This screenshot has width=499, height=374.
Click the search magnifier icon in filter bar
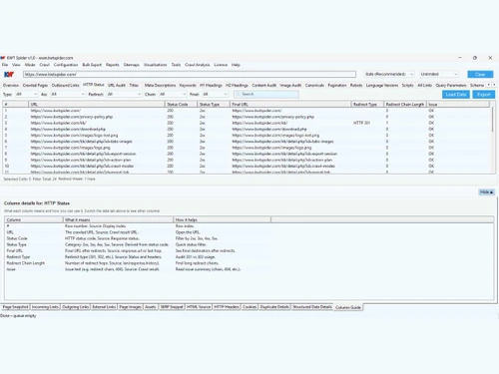pos(238,94)
